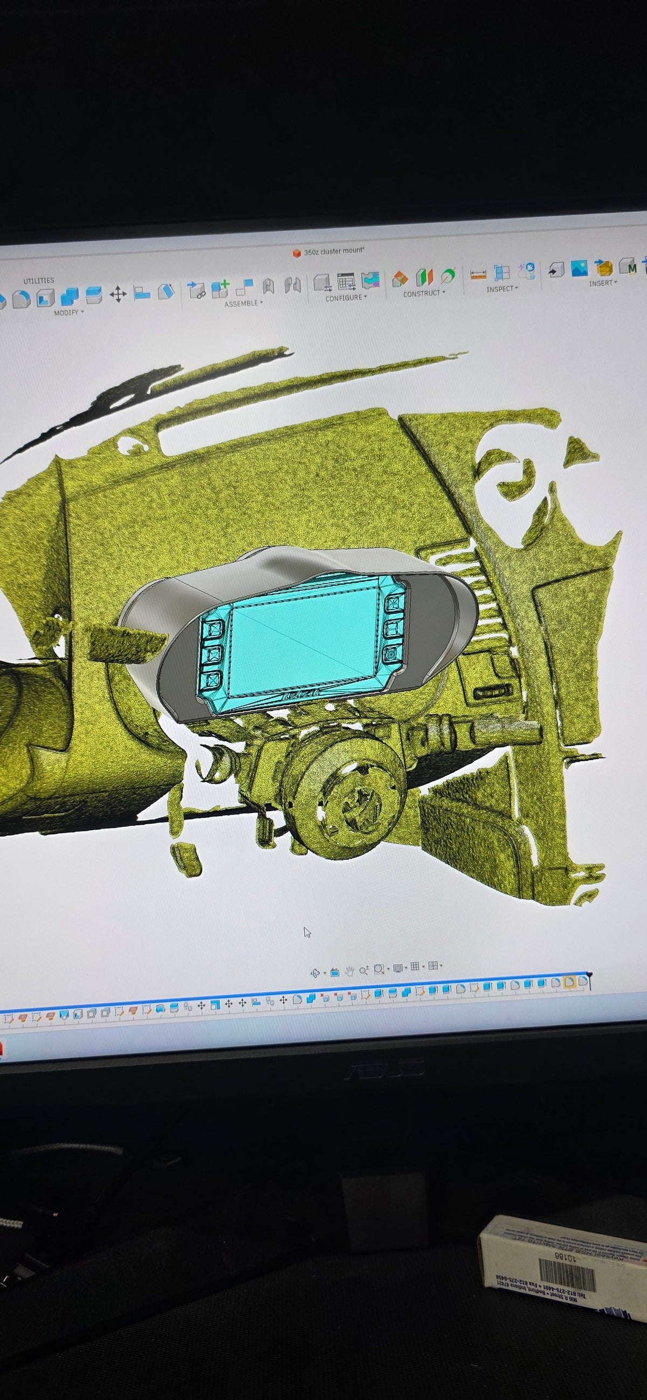Click the Orbit icon in navigation bar

[x=315, y=973]
